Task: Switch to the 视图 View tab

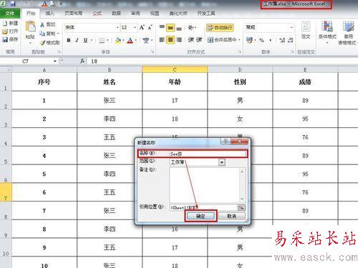Action: [x=155, y=14]
